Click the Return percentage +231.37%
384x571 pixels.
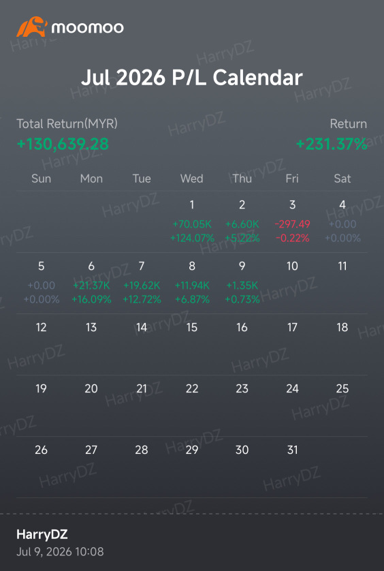click(x=331, y=144)
